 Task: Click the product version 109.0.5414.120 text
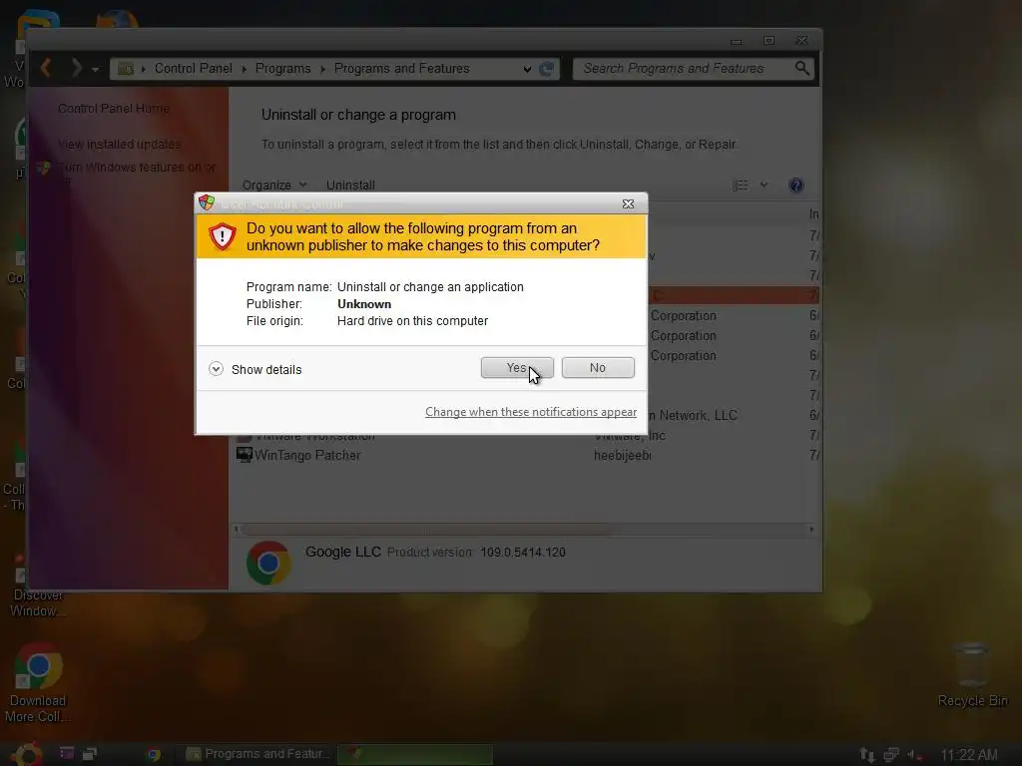tap(523, 553)
